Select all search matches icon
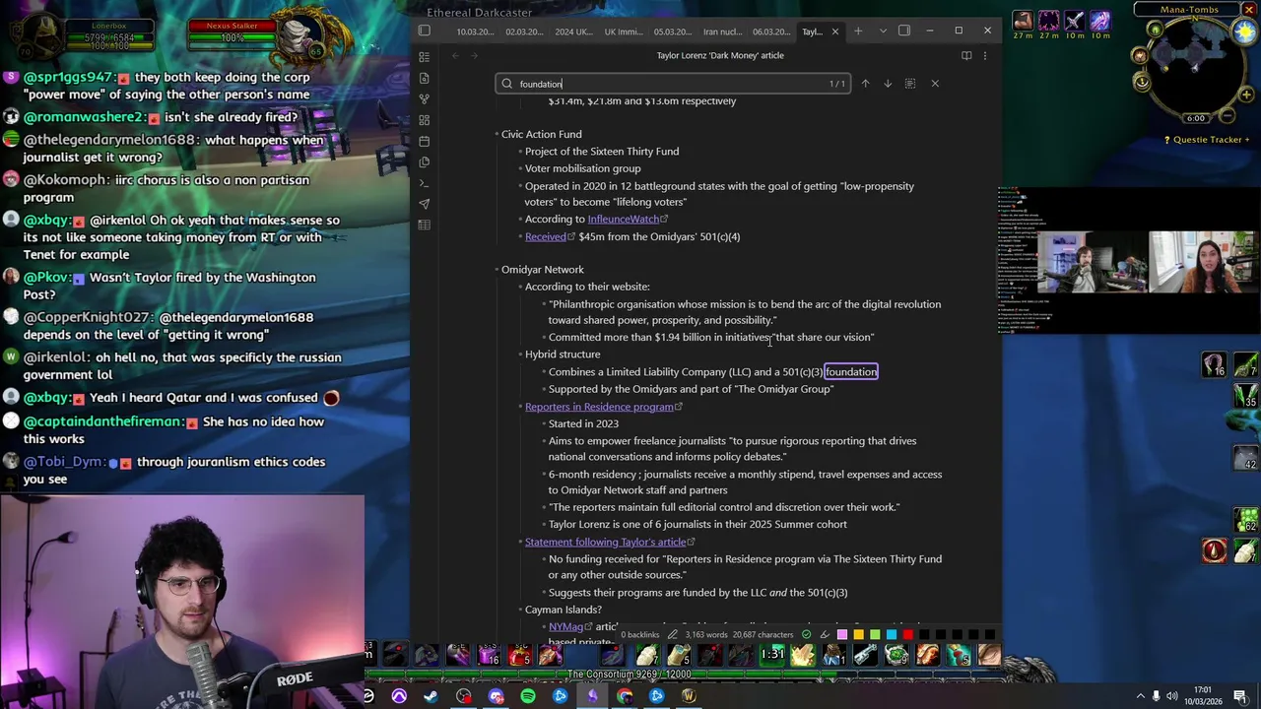 pyautogui.click(x=909, y=84)
